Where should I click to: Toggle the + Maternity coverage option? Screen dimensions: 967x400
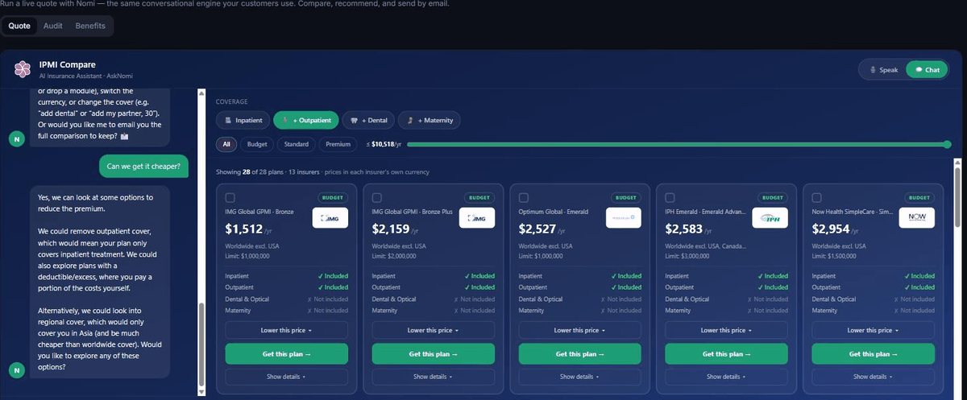(430, 120)
